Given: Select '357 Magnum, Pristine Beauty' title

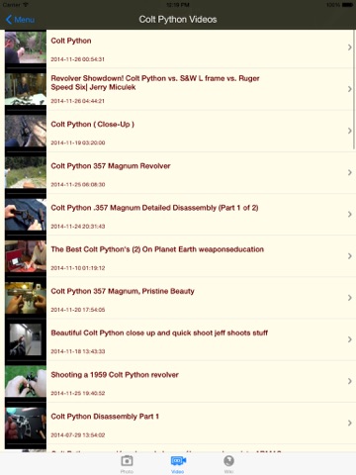Looking at the screenshot, I should 123,291.
